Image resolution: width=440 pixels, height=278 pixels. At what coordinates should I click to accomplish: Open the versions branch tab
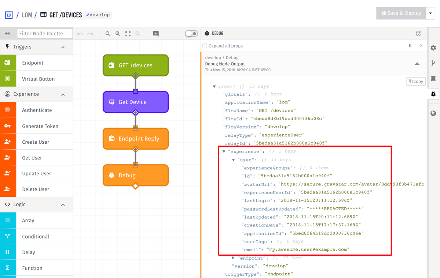433,63
